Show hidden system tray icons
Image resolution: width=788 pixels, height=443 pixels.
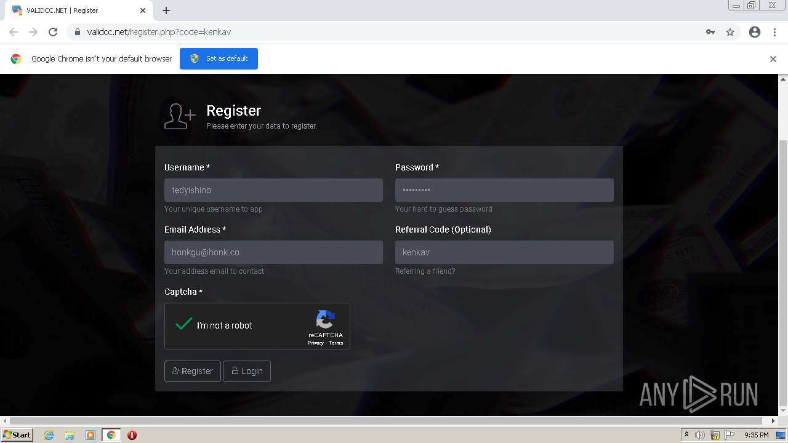pyautogui.click(x=686, y=435)
